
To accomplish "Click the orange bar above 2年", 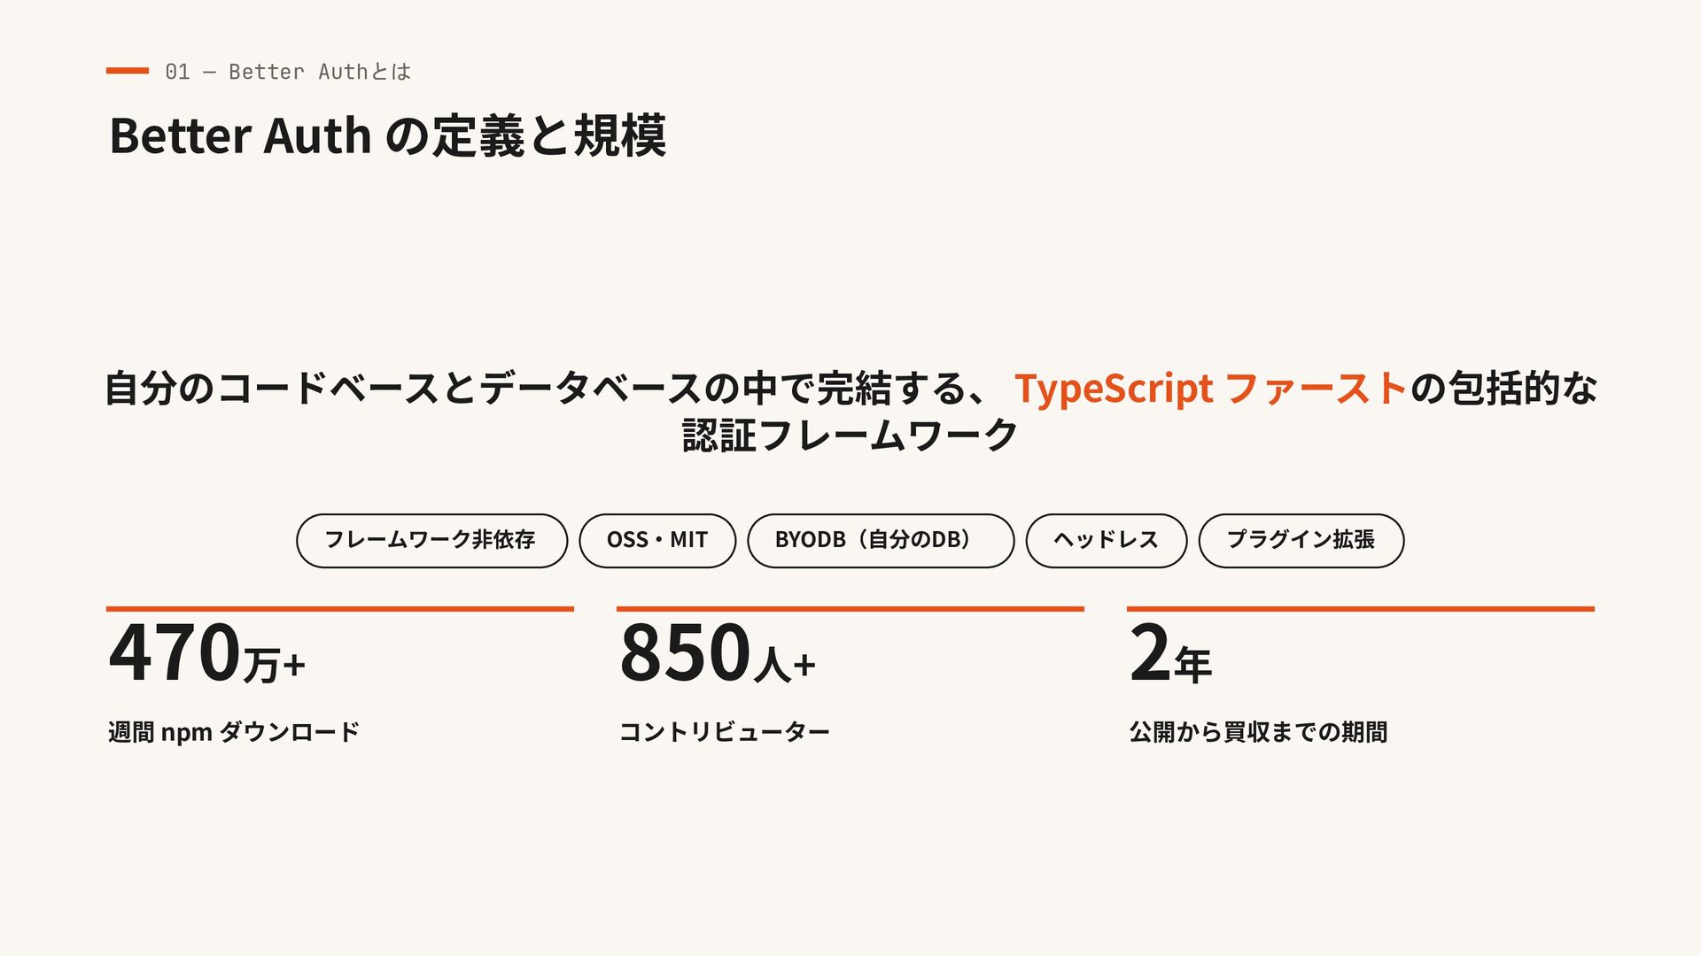I will pos(1361,609).
